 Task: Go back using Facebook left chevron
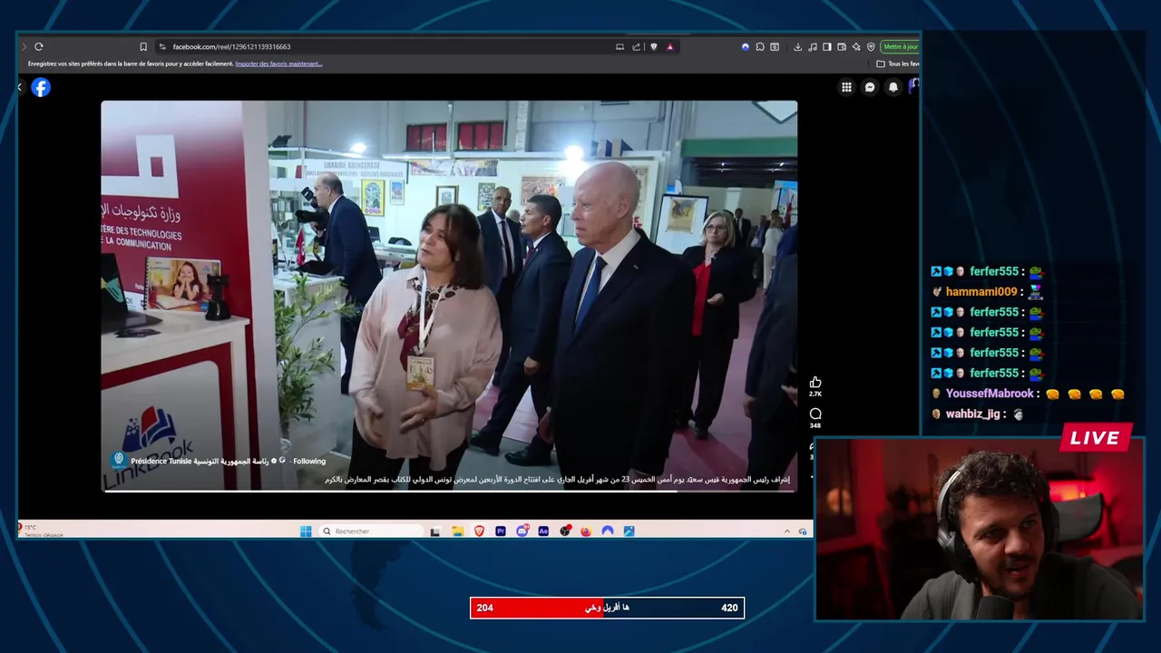point(20,87)
